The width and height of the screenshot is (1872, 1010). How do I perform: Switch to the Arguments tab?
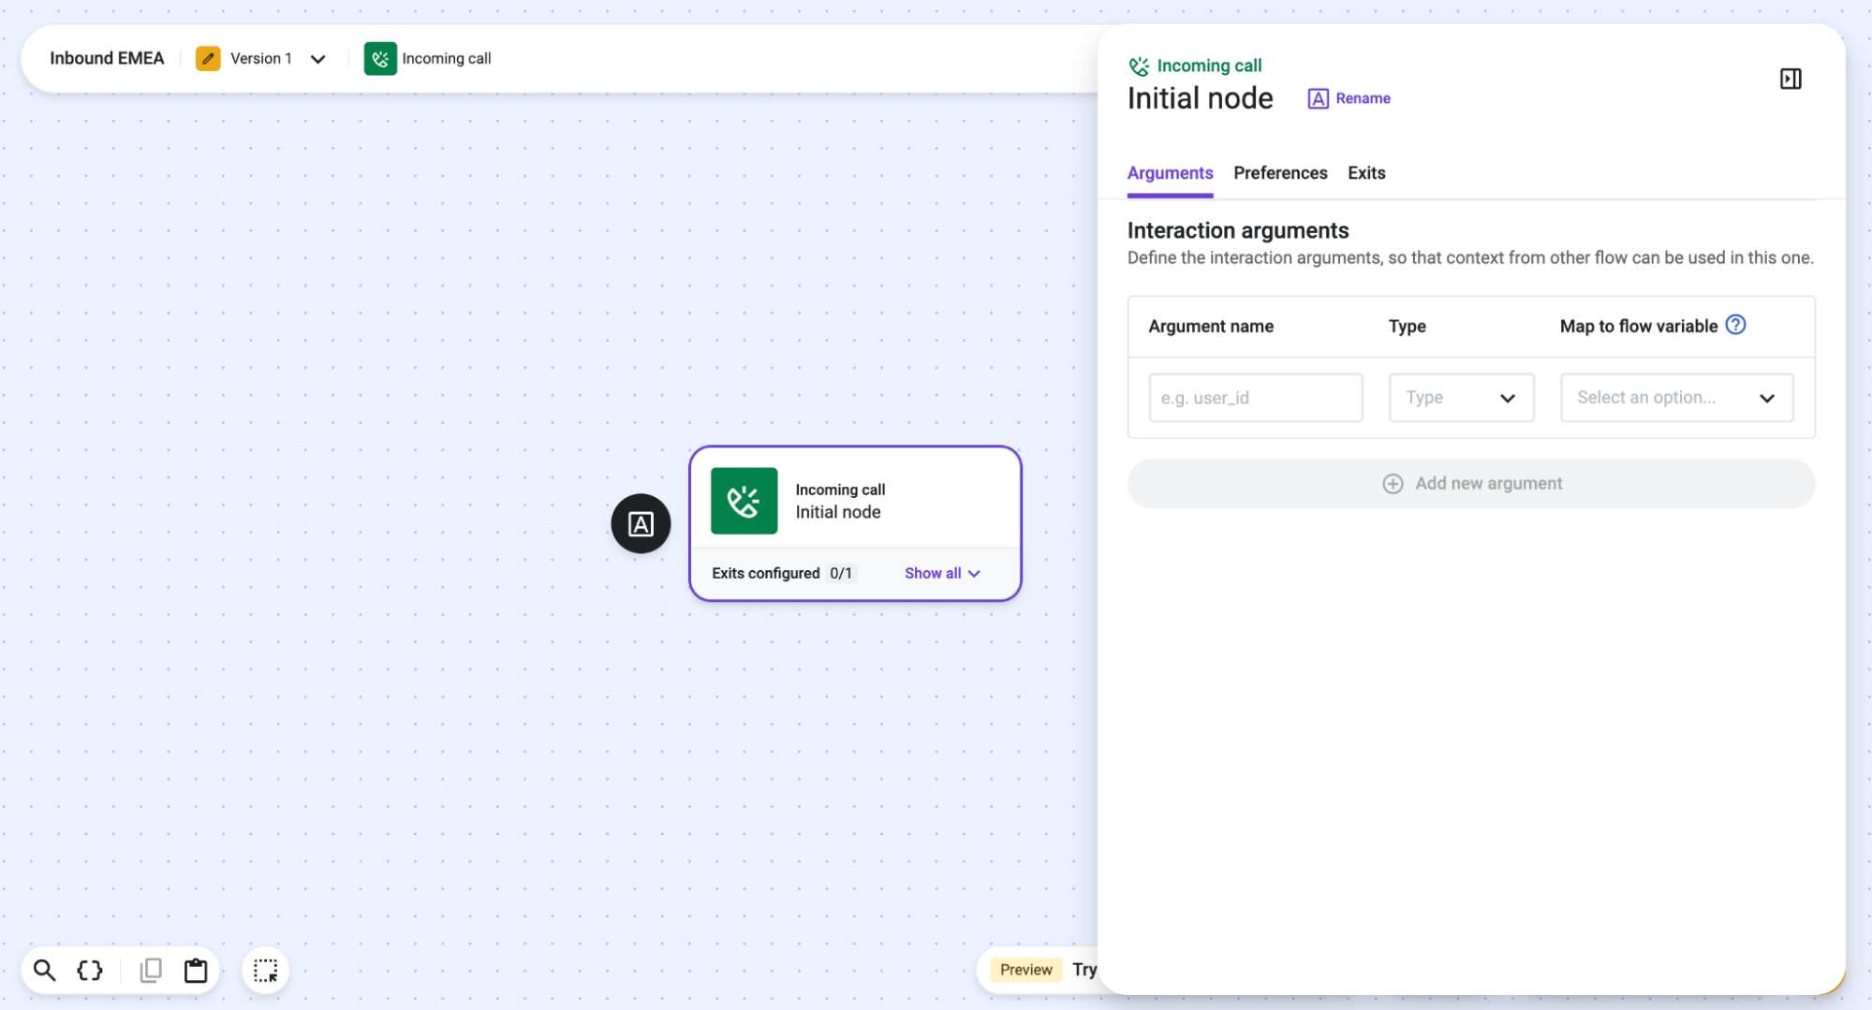click(1170, 173)
